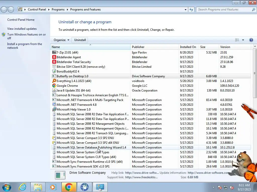Open Windows Media Player taskbar icon
The height and width of the screenshot is (192, 257).
point(53,187)
